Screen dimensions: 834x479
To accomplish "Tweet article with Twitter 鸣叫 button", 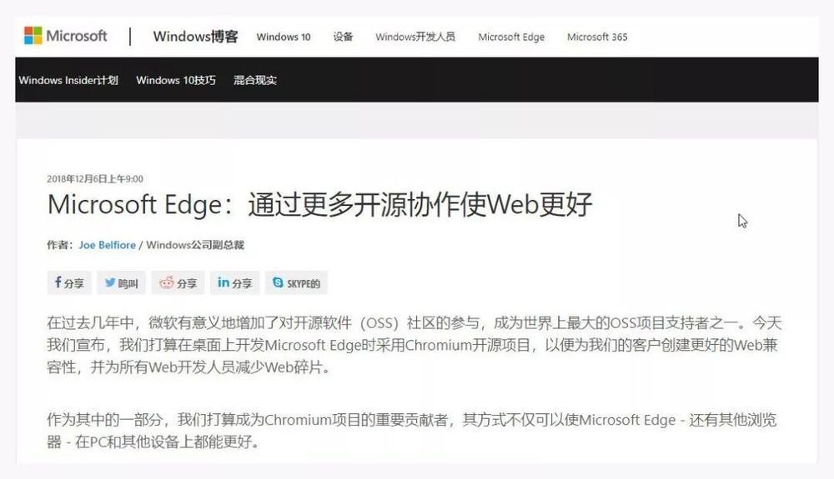I will click(x=121, y=282).
